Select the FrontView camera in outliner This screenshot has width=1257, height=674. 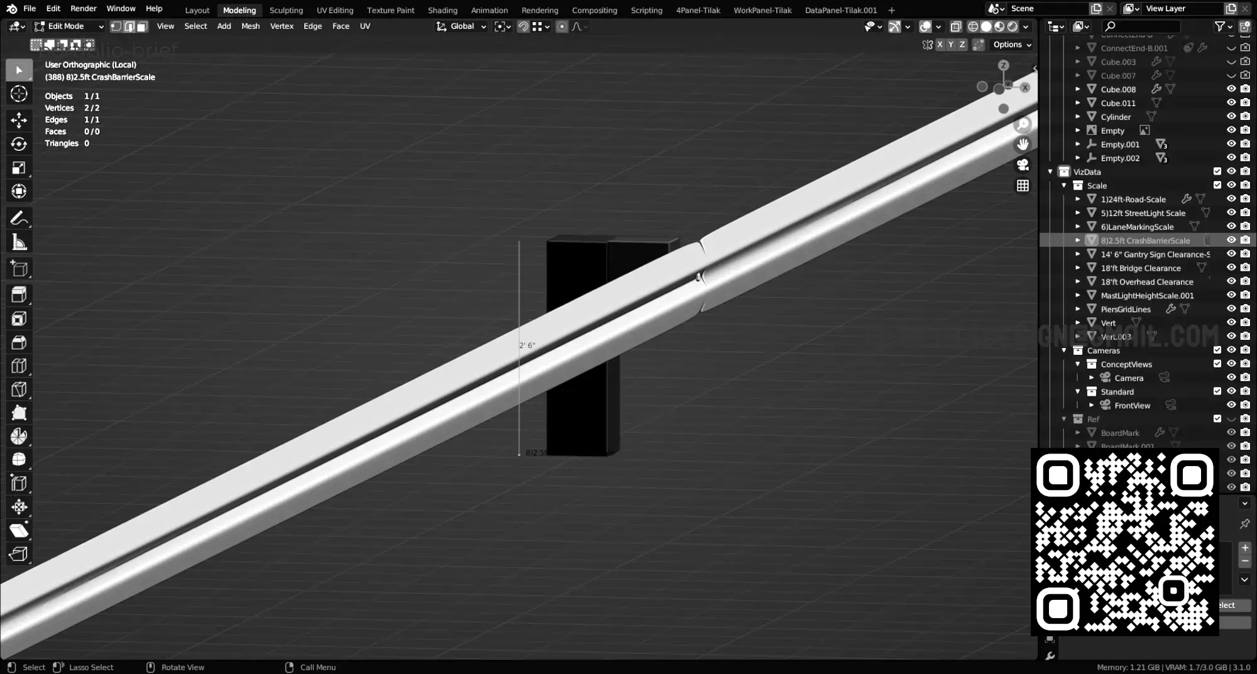pos(1132,406)
